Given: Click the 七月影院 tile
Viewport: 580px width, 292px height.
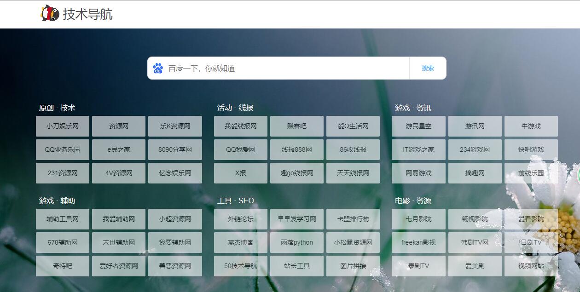Looking at the screenshot, I should click(418, 219).
